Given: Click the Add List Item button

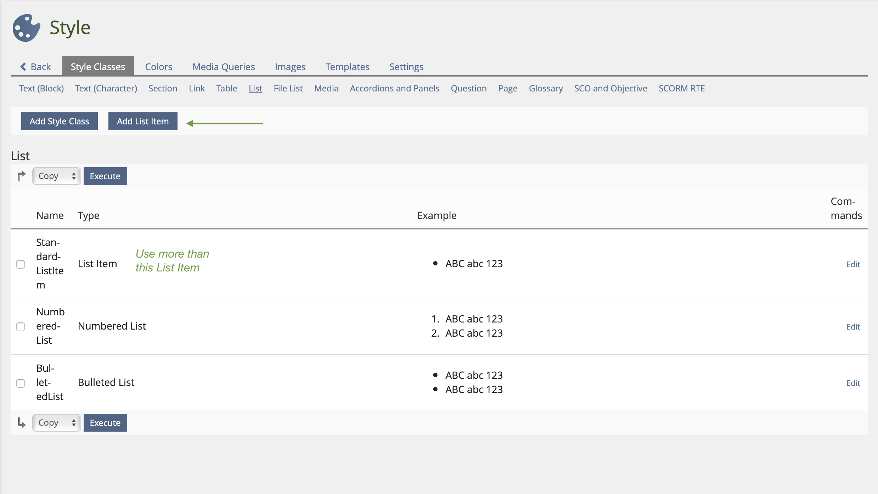Looking at the screenshot, I should click(143, 121).
